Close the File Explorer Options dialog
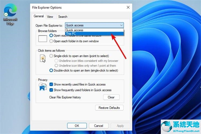This screenshot has height=134, width=201. coord(128,7)
